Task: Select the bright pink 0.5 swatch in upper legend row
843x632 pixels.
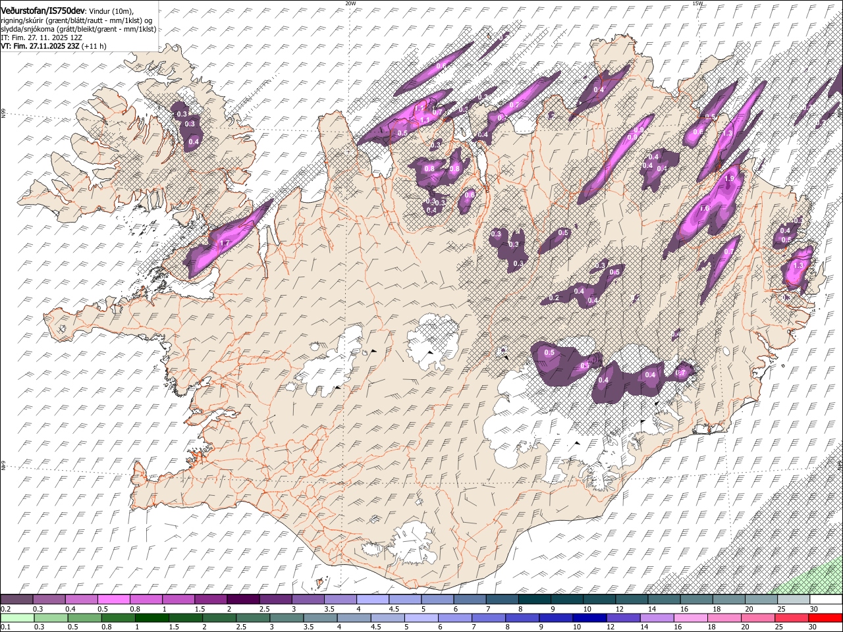Action: 114,600
